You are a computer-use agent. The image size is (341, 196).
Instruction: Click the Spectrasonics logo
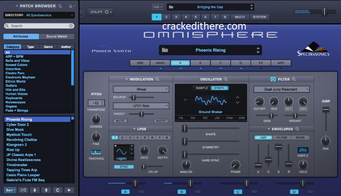(313, 49)
